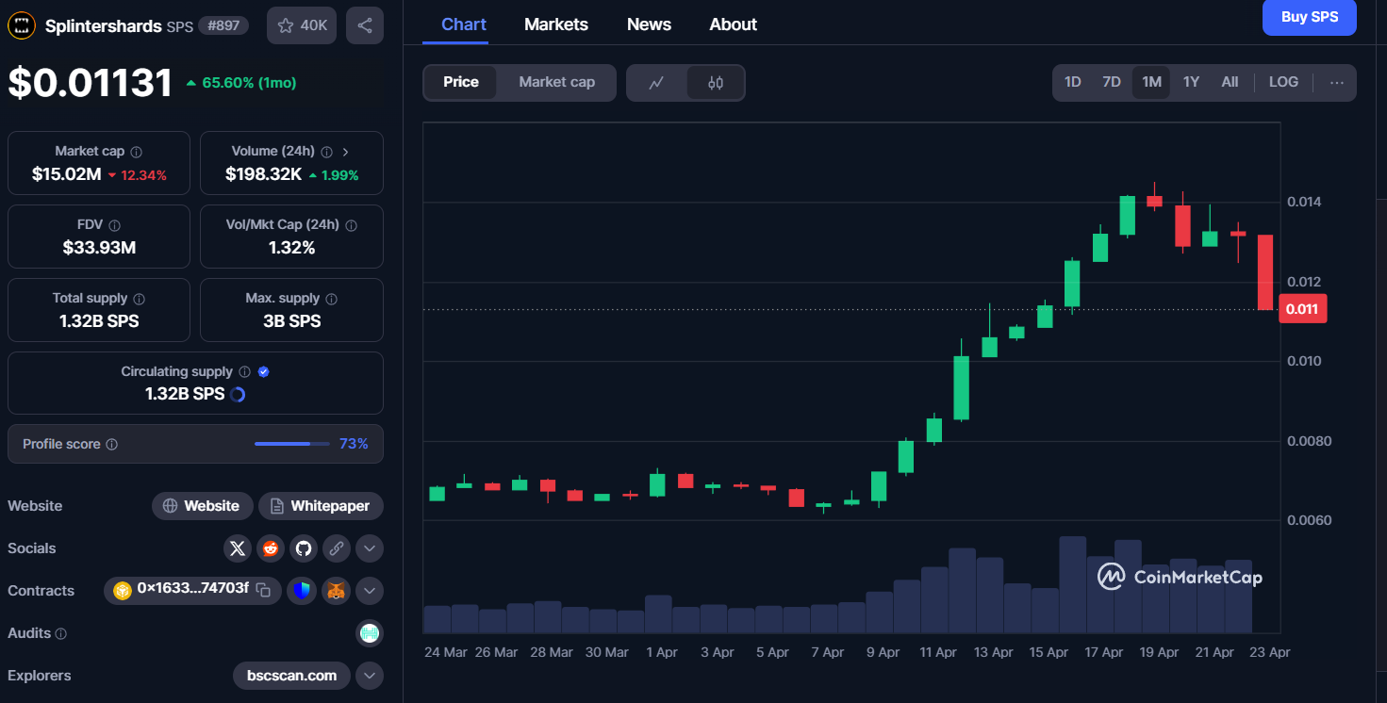Show Audits info icon
Image resolution: width=1387 pixels, height=703 pixels.
pos(61,634)
